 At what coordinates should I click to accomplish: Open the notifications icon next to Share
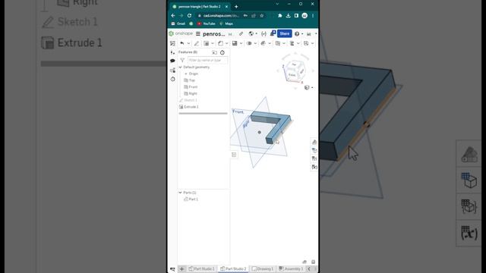[x=273, y=33]
